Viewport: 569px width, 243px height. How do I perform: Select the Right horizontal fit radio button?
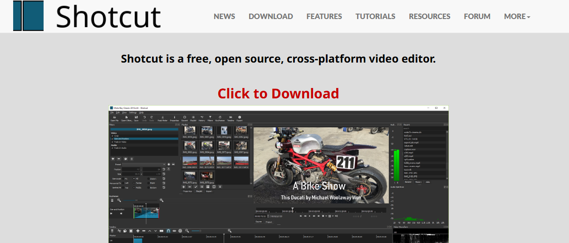(148, 183)
